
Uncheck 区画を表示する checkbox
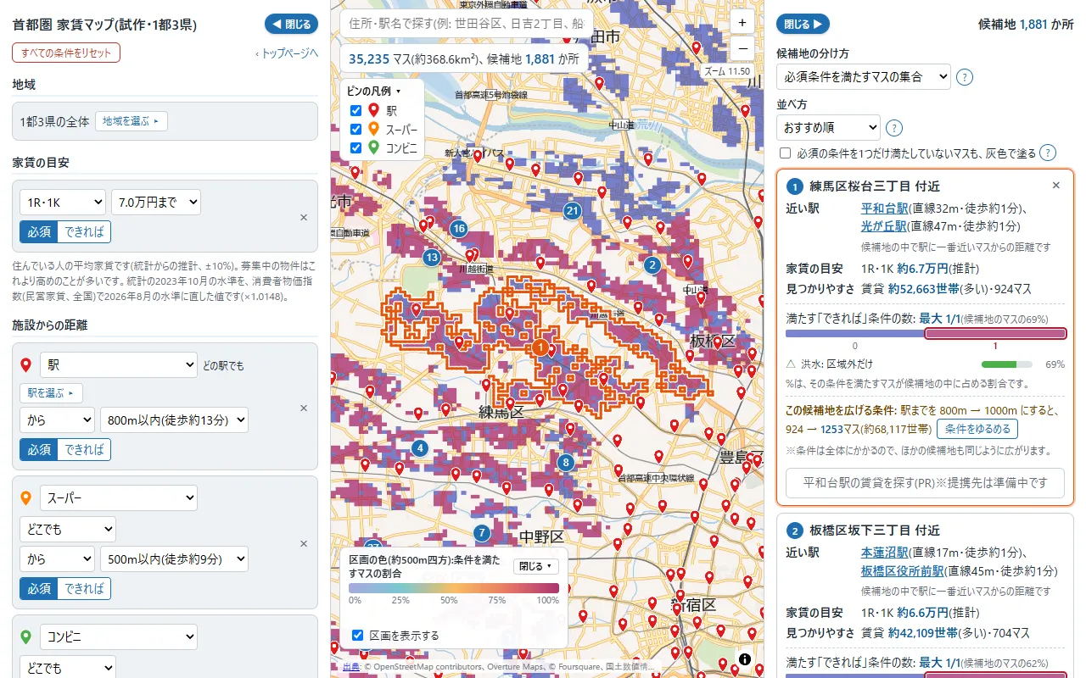[357, 635]
